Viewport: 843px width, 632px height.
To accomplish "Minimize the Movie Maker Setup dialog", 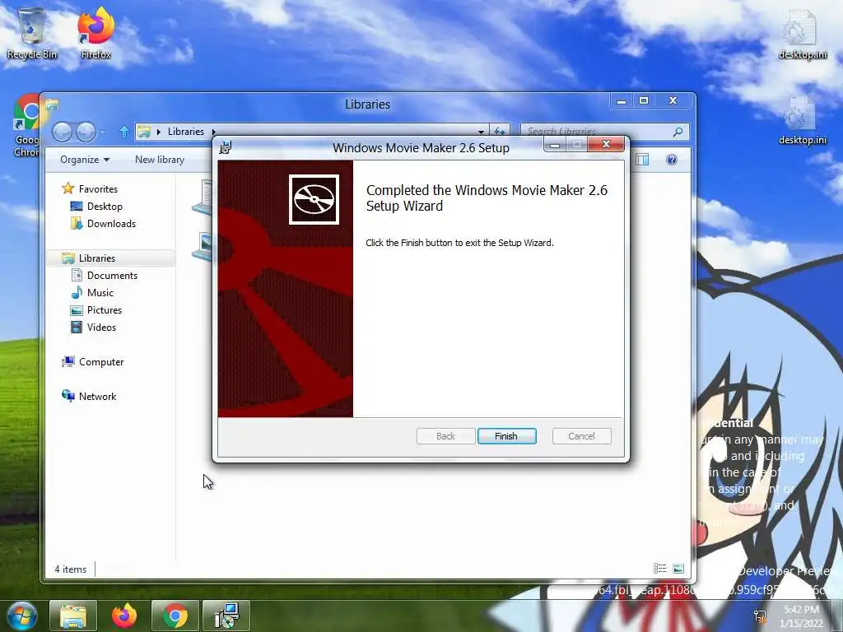I will (556, 144).
